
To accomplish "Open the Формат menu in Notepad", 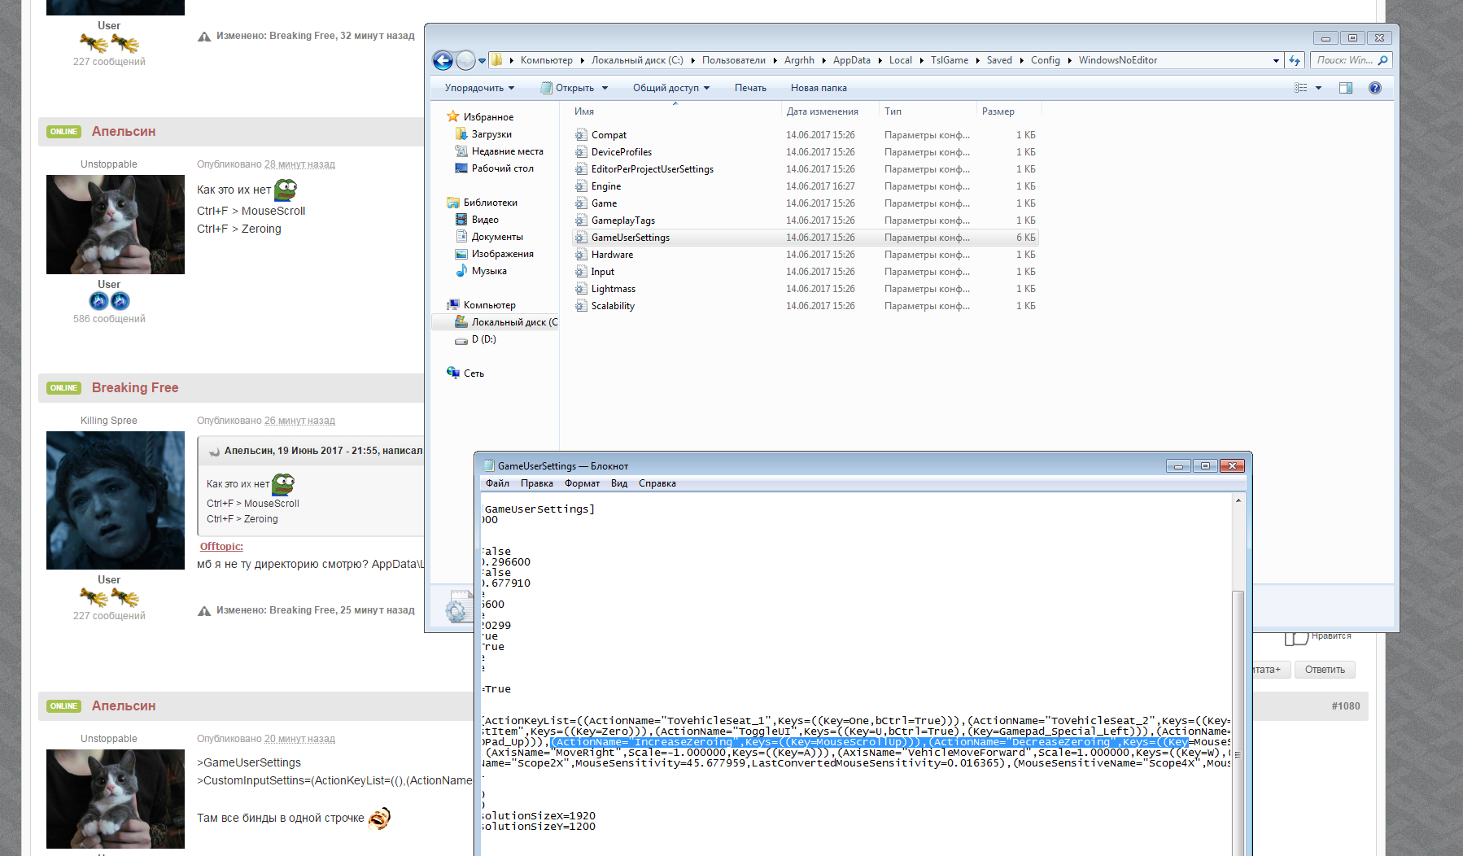I will [x=582, y=483].
